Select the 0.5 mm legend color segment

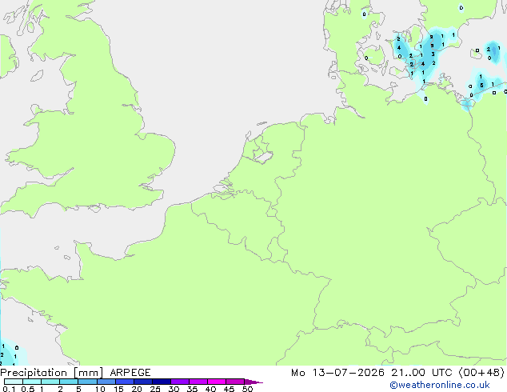(x=32, y=382)
